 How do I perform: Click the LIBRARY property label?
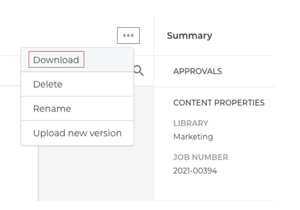[x=190, y=123]
